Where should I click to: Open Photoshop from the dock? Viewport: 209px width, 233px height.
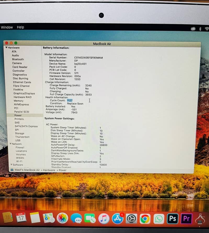click(x=172, y=218)
